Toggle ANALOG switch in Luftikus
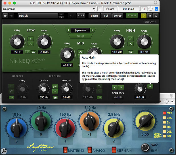Viewport: 176px width, 155px height. pyautogui.click(x=90, y=150)
